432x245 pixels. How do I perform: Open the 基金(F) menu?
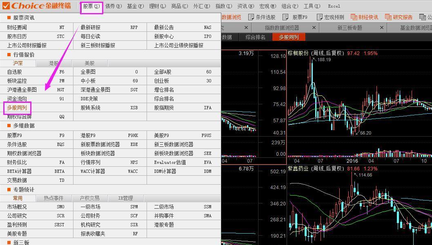click(135, 7)
